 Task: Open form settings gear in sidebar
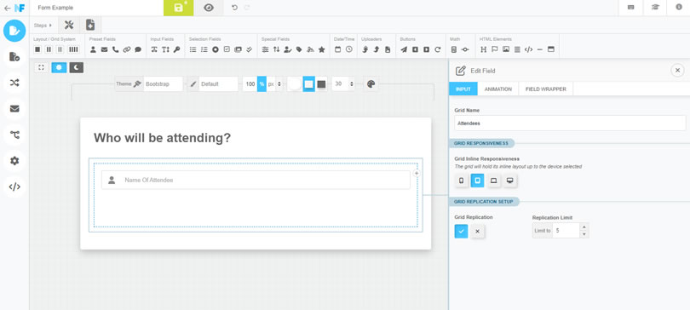click(x=14, y=161)
